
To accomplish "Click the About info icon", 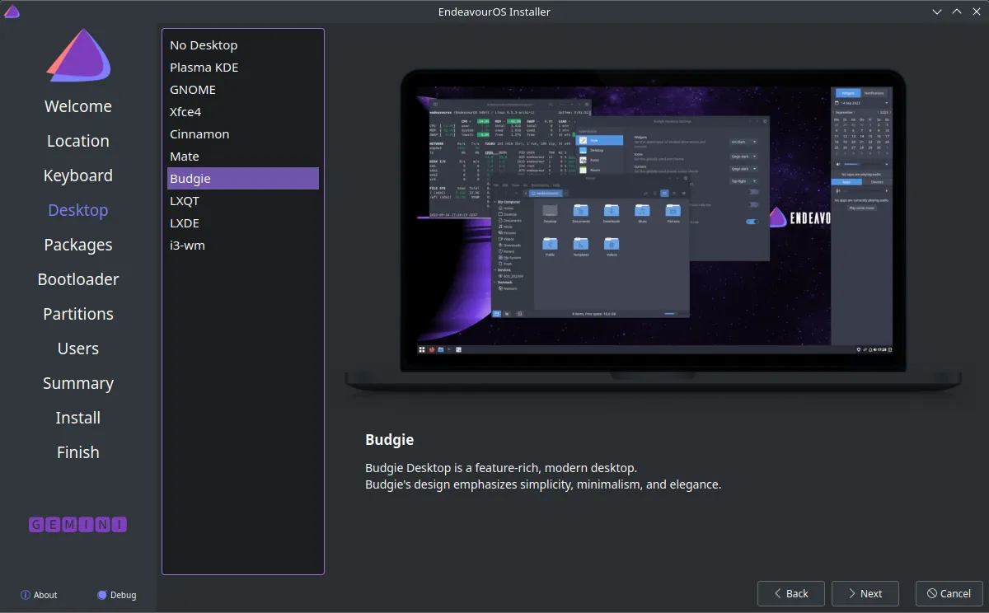I will pos(26,595).
